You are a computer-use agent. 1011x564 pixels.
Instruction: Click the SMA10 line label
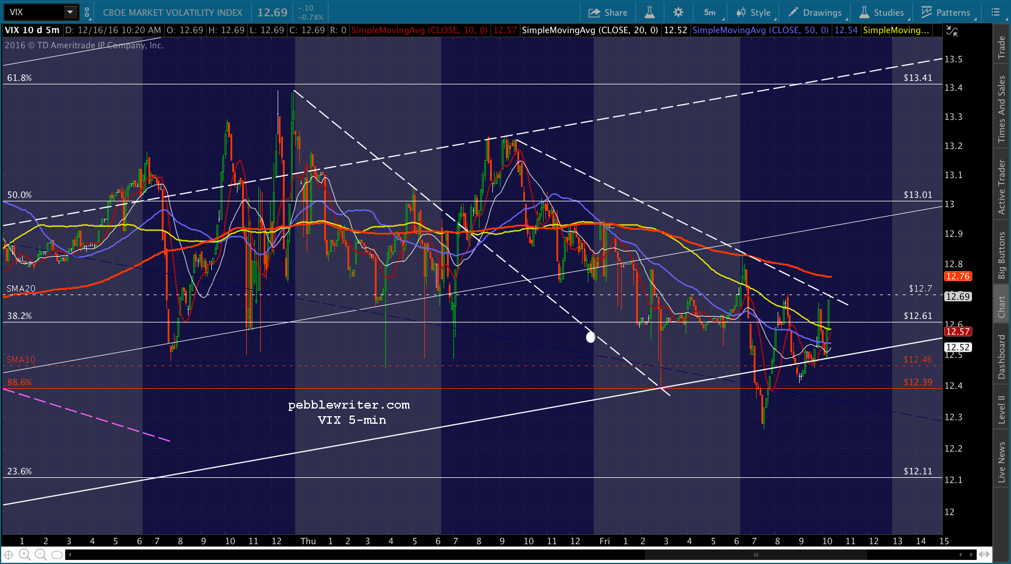(21, 360)
